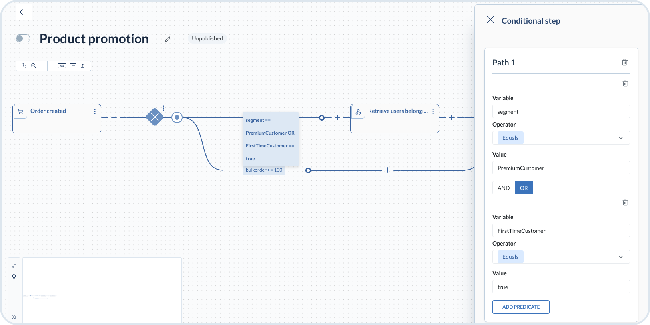Click the upload/export arrow icon

click(83, 66)
